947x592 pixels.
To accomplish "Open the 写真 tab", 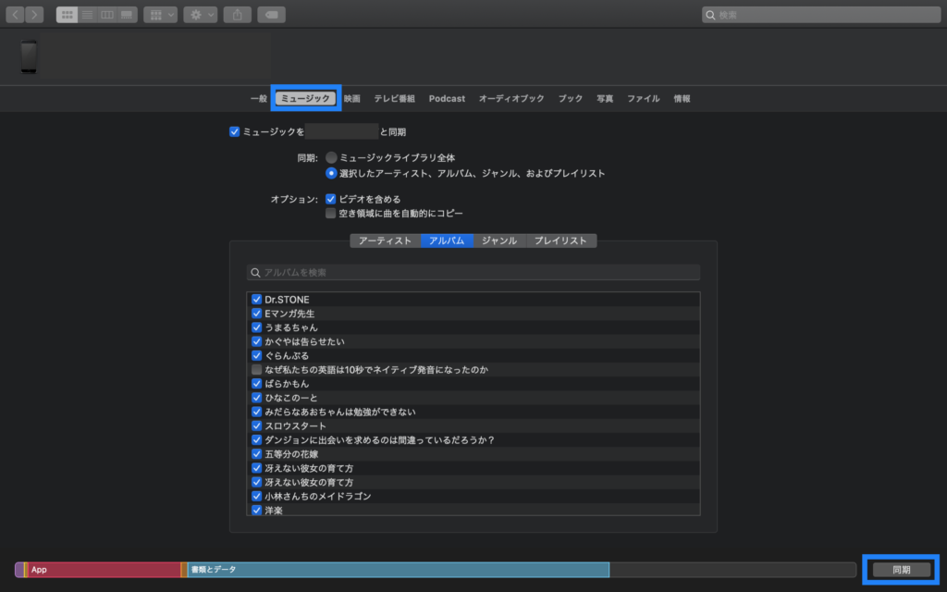I will click(605, 98).
